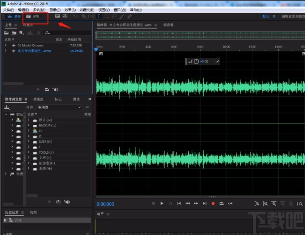Viewport: 305px width, 235px height.
Task: Toggle Loop Playback in the transport bar
Action: click(221, 203)
